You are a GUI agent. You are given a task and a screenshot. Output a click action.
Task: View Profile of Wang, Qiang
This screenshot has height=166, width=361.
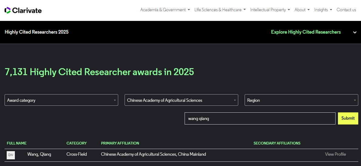[x=336, y=154]
